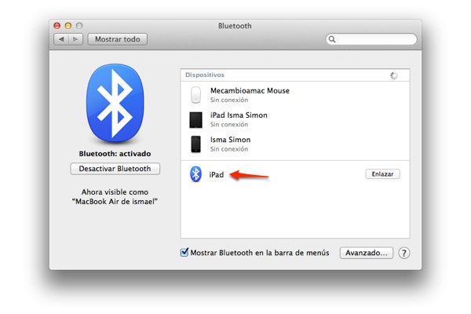Click the red close window button
471x314 pixels.
[x=57, y=26]
